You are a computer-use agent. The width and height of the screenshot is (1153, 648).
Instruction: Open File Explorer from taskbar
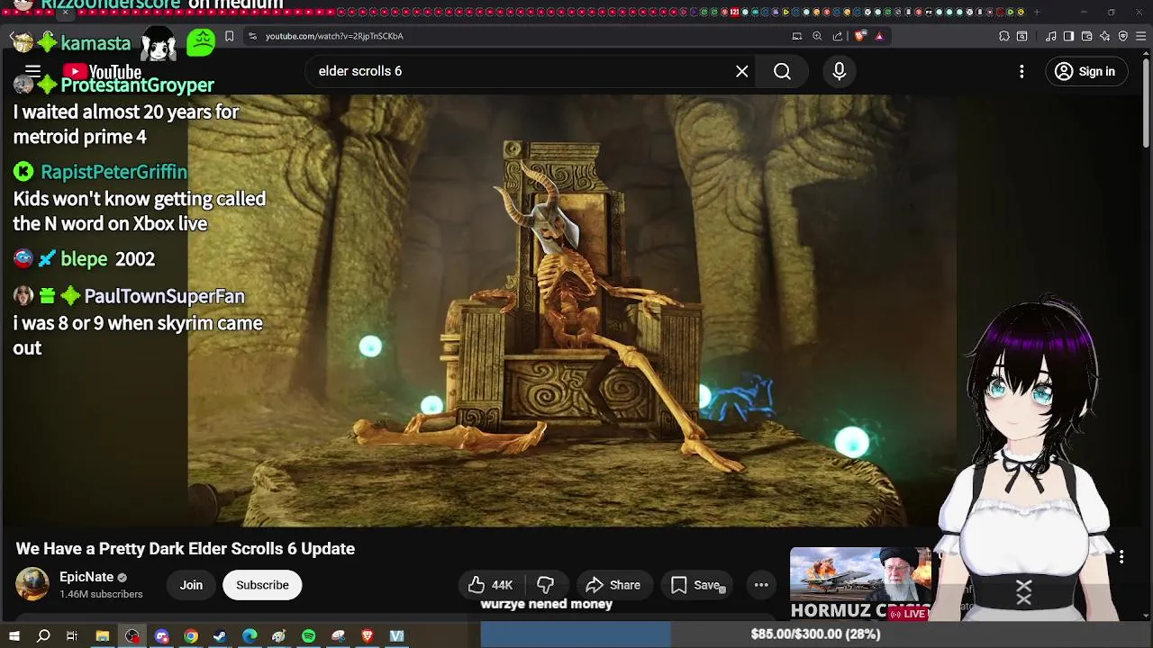pos(103,636)
